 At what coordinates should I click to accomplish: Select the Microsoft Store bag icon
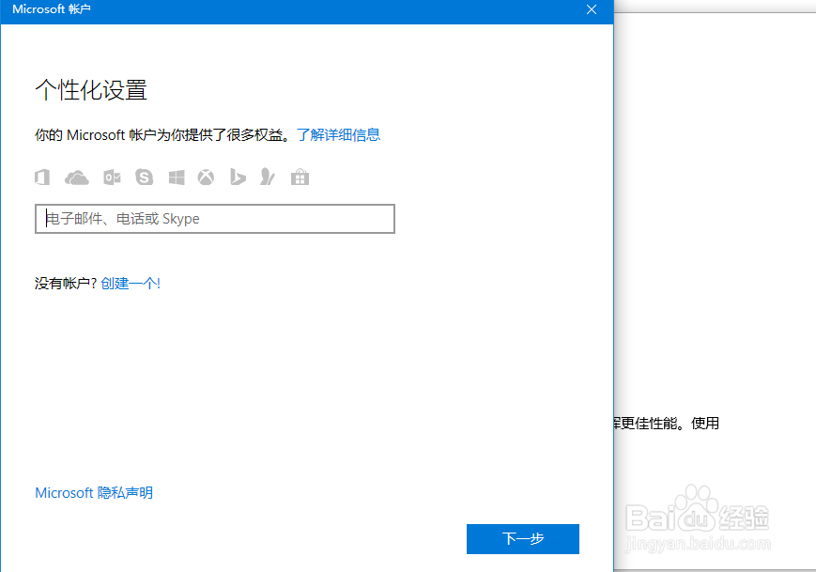[x=300, y=177]
